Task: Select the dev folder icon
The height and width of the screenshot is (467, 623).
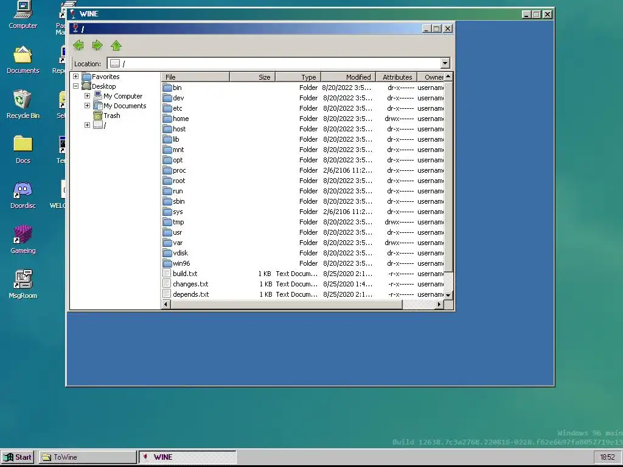Action: tap(167, 98)
